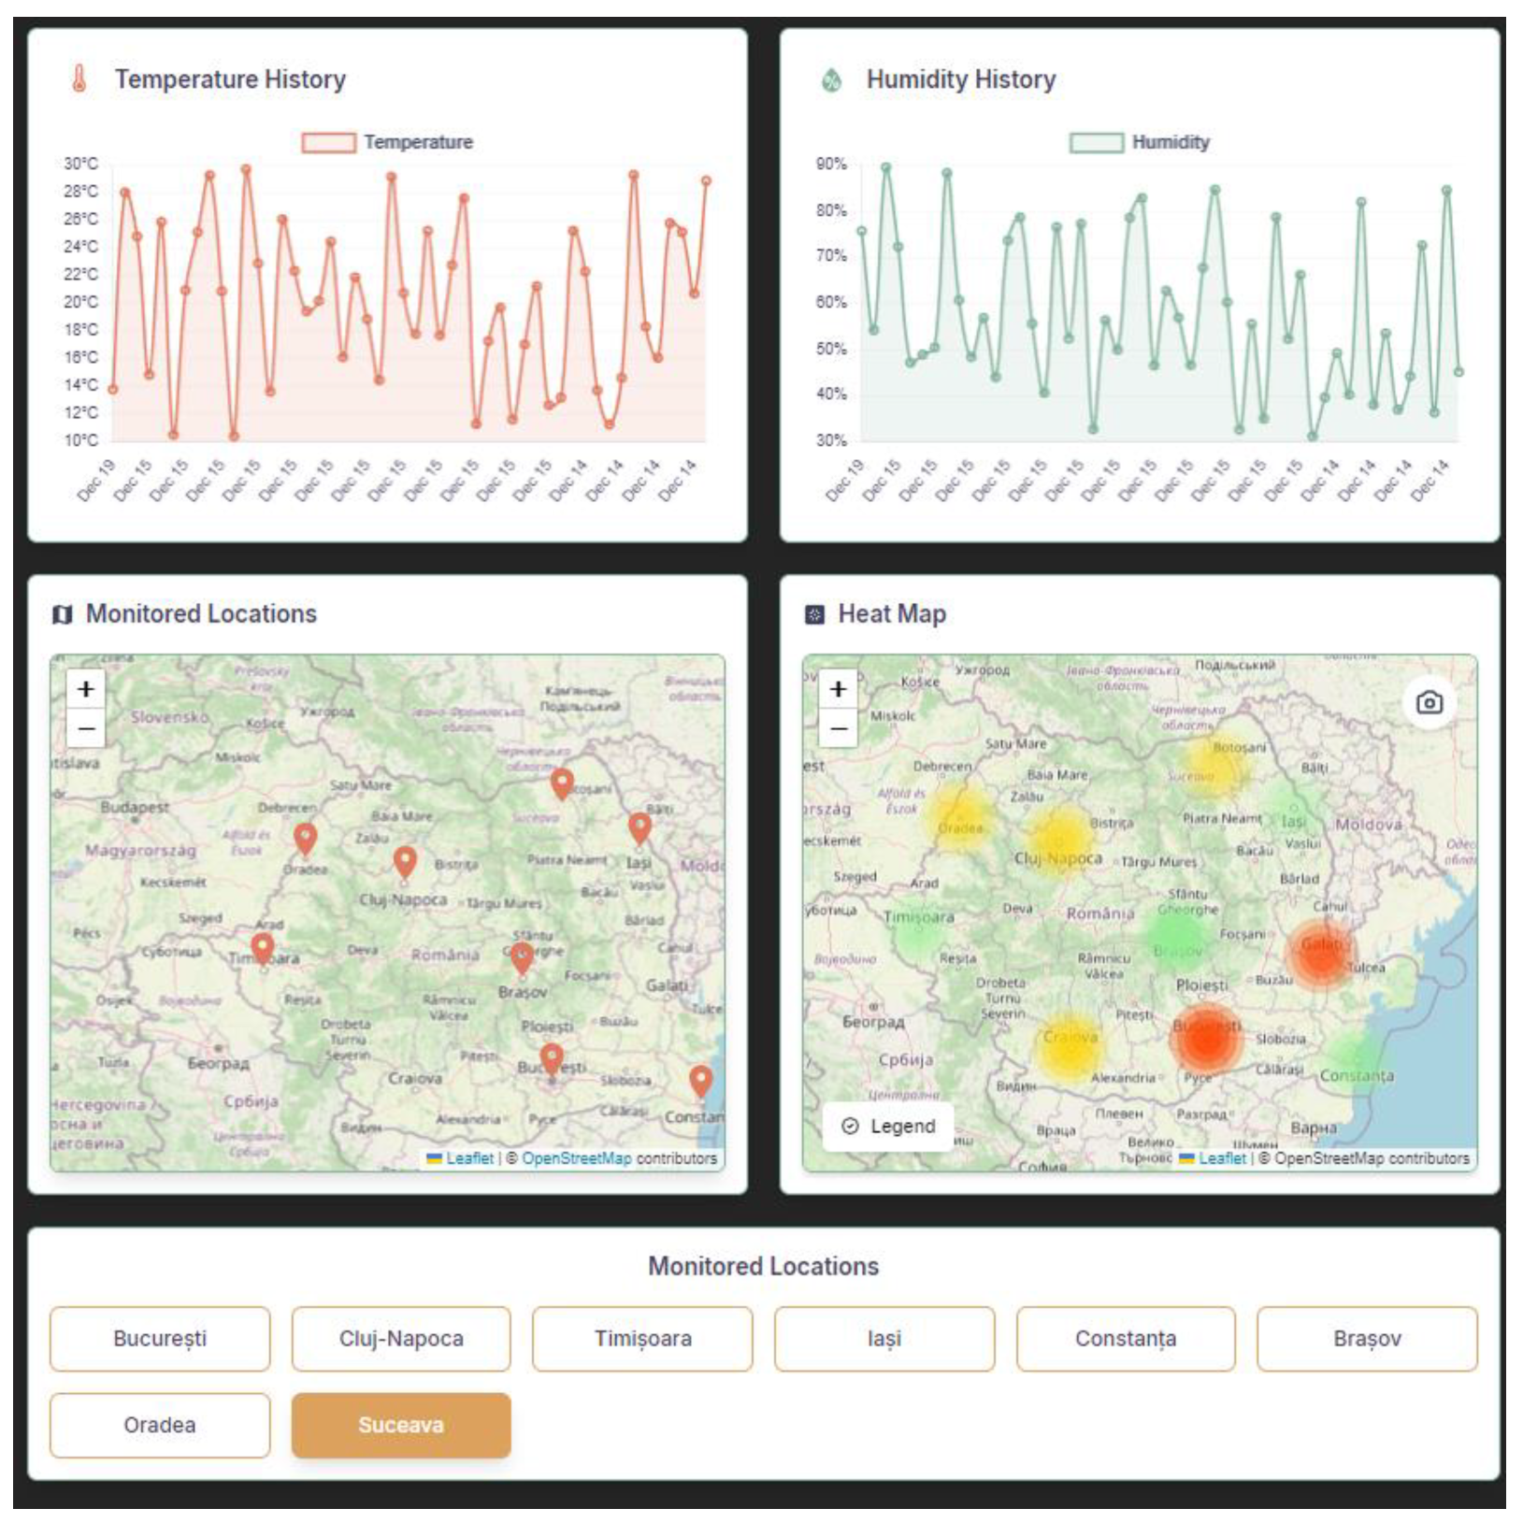Open the Leaflet link on the Heat Map

click(1221, 1158)
